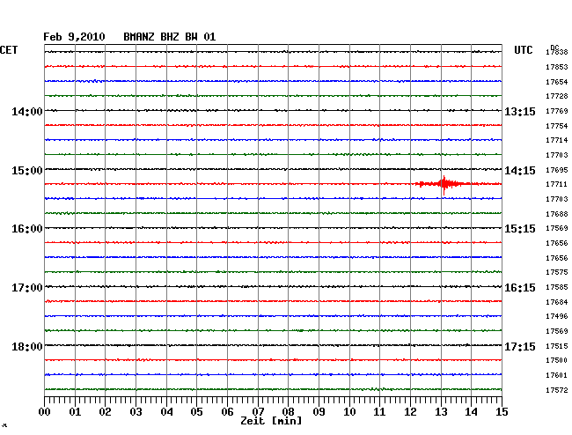
Task: Click the DC offset value "17585"
Action: tap(557, 288)
